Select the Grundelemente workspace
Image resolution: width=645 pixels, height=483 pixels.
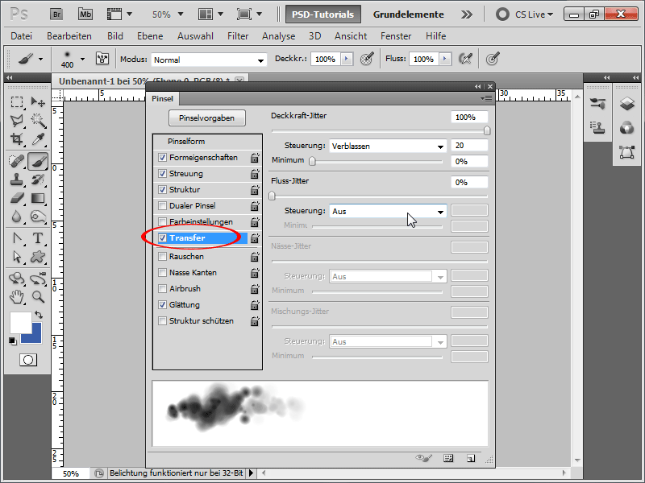[409, 14]
